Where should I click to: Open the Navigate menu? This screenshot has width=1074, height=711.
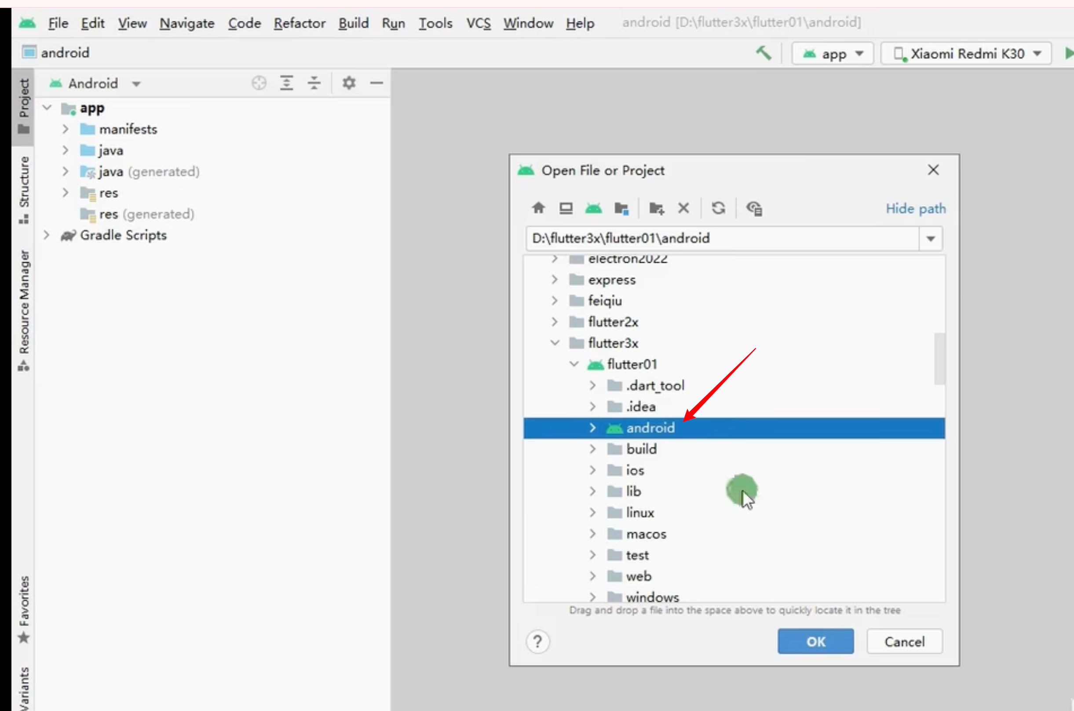click(187, 23)
